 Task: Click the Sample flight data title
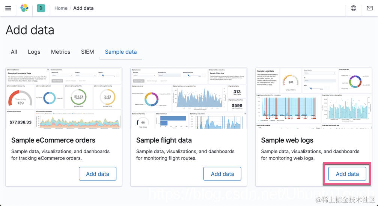coord(164,140)
